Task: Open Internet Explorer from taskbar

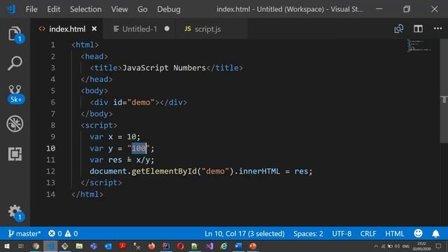Action: (224, 246)
